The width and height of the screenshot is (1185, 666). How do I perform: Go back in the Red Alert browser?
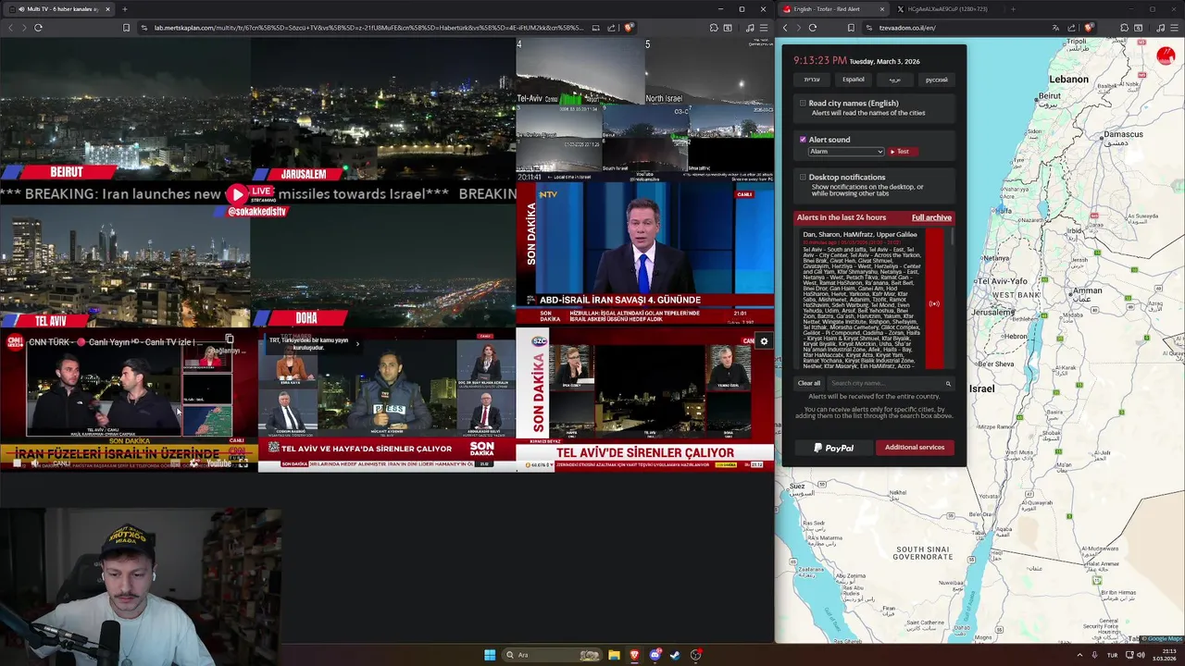[x=785, y=28]
